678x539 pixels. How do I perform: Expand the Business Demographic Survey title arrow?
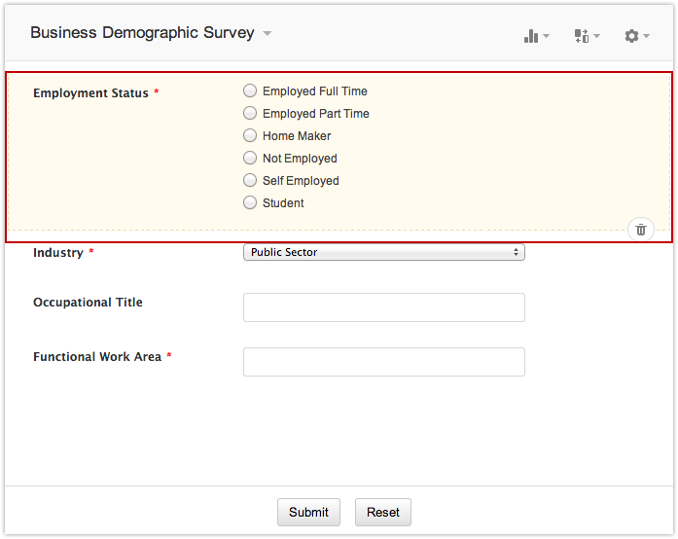tap(268, 33)
